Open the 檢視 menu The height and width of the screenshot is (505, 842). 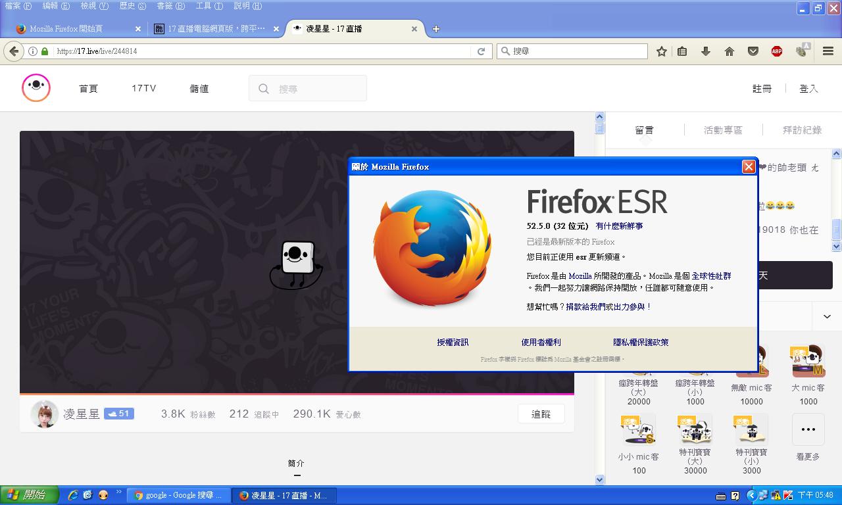[94, 6]
